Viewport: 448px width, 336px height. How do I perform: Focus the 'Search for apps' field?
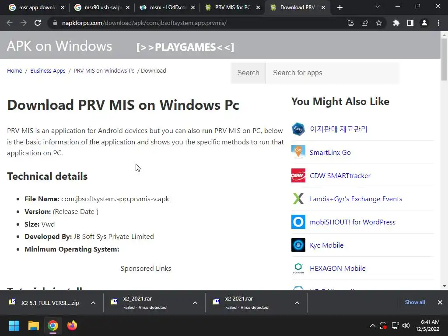[x=332, y=73]
